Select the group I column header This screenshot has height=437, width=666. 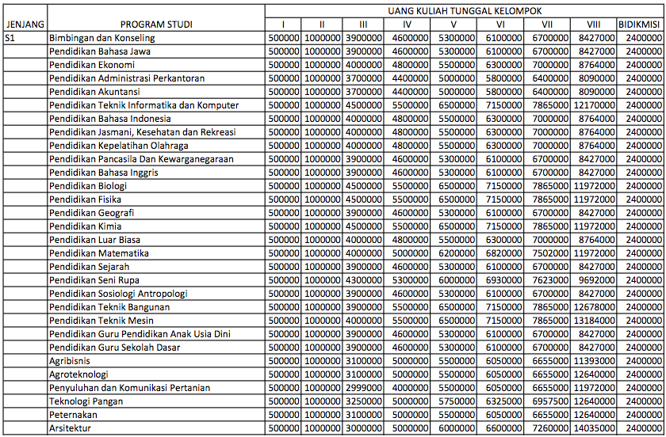(283, 25)
